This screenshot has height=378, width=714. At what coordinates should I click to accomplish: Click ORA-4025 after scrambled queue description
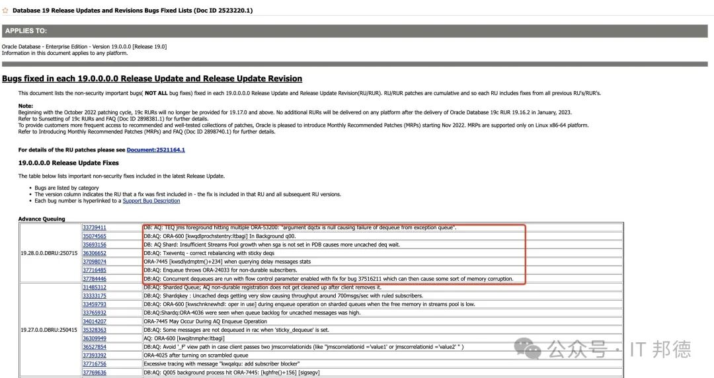click(196, 356)
